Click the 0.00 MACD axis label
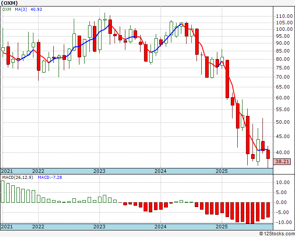 [282, 202]
